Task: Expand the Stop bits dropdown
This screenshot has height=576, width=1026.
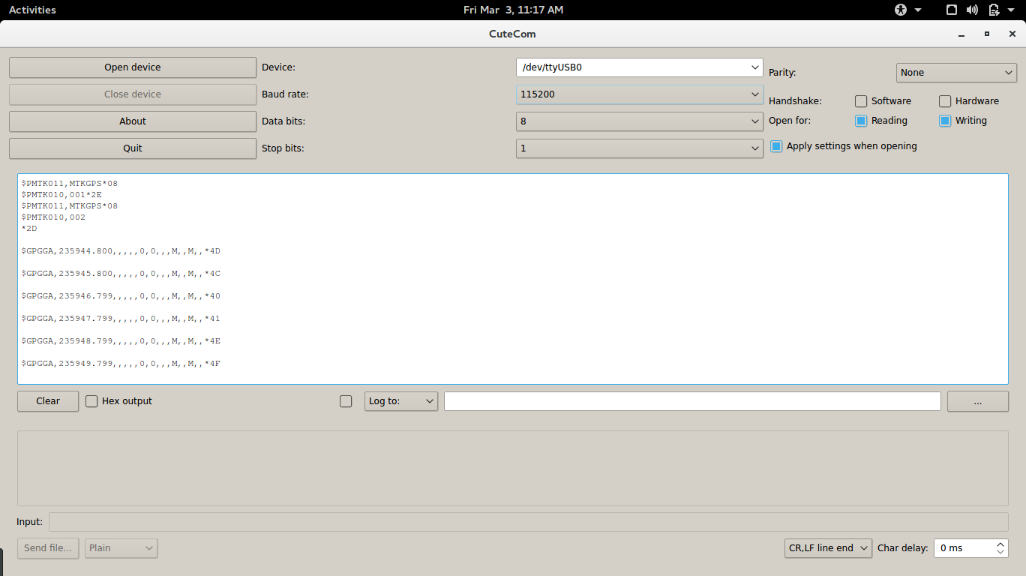Action: (x=640, y=148)
